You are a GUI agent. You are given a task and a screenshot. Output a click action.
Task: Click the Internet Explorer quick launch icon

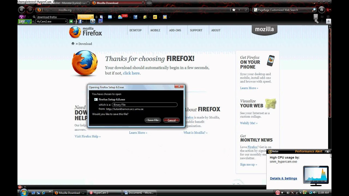click(x=43, y=193)
